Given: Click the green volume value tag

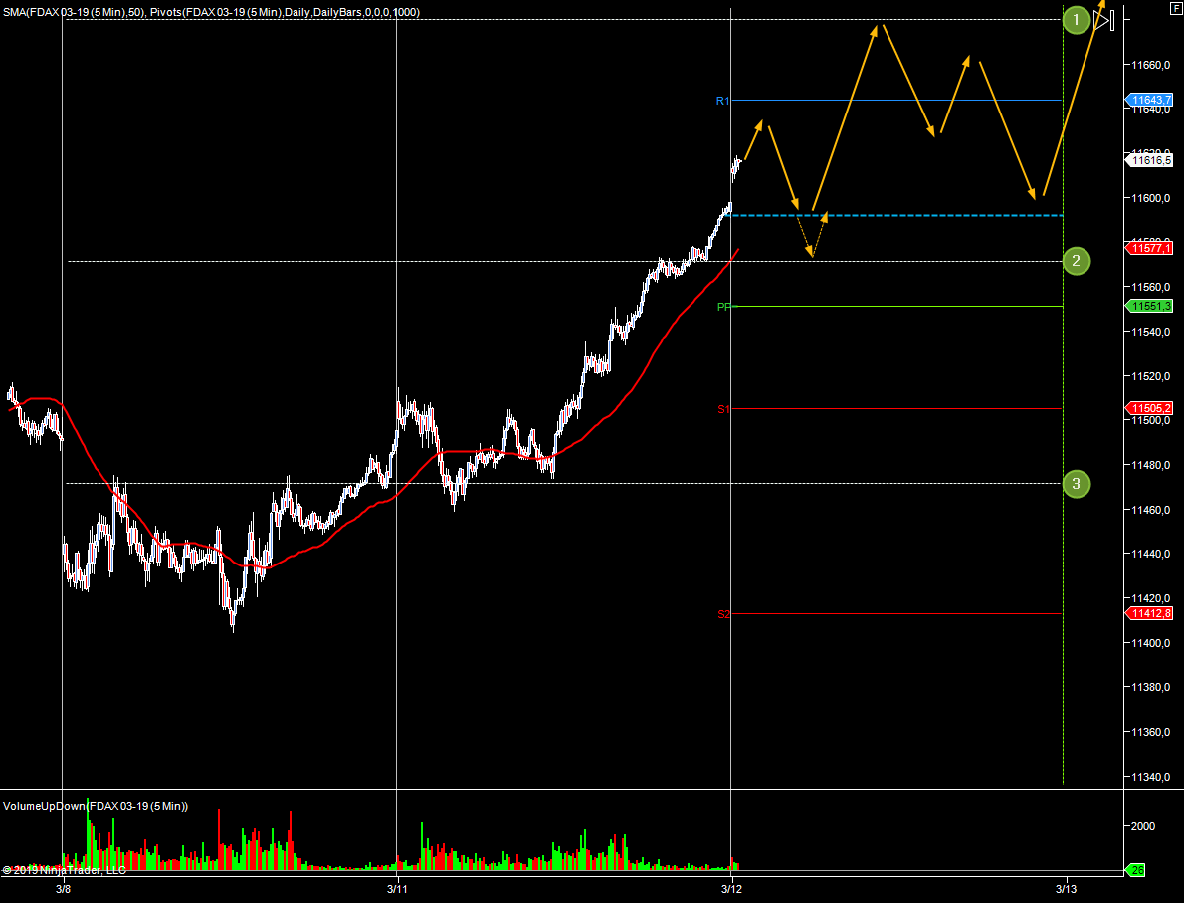Looking at the screenshot, I should (1136, 871).
